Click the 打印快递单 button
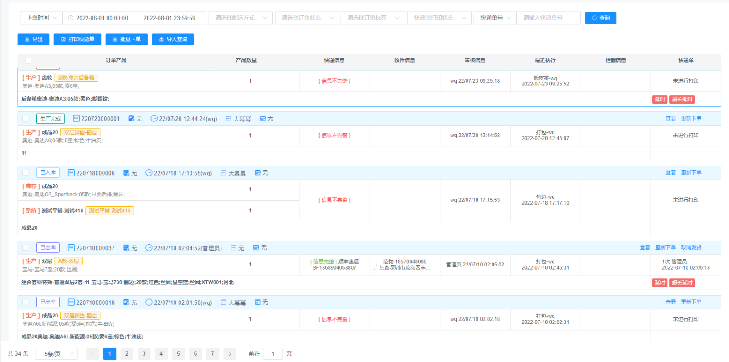This screenshot has height=362, width=729. 77,40
